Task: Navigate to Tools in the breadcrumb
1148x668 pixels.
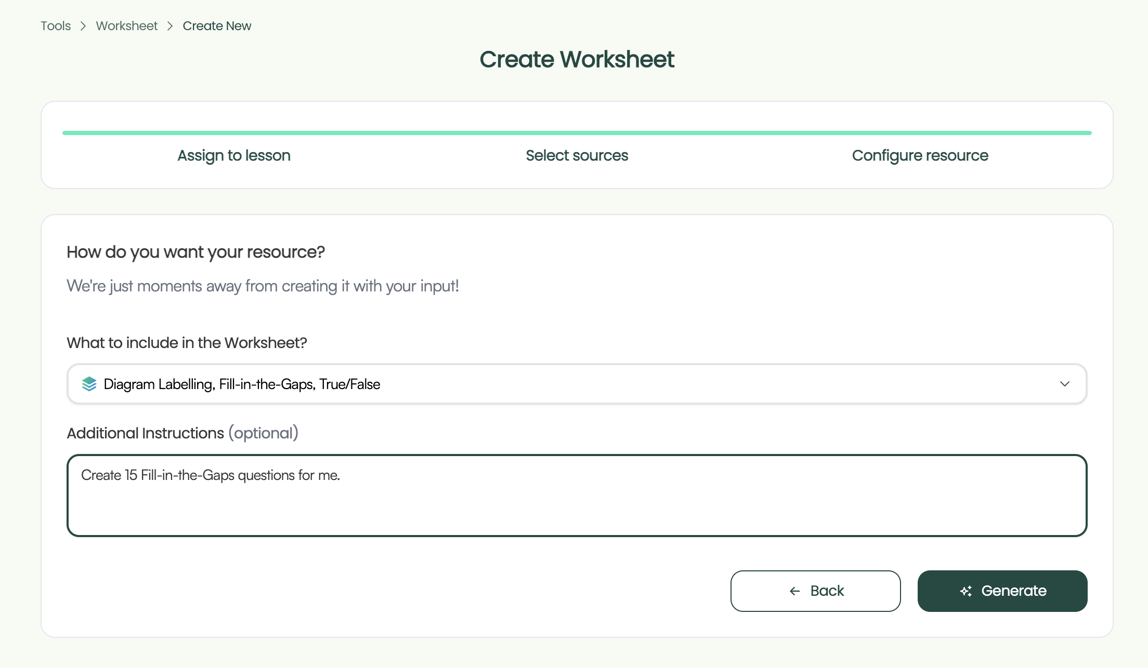Action: pyautogui.click(x=56, y=26)
